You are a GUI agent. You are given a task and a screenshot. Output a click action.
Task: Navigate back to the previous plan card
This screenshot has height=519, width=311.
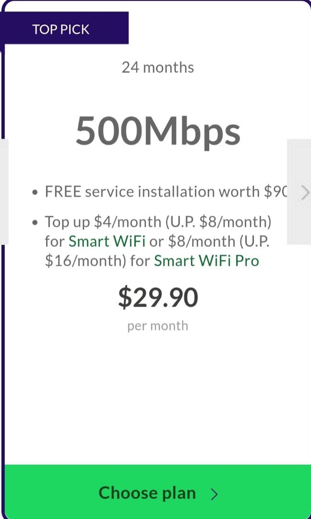pos(3,192)
